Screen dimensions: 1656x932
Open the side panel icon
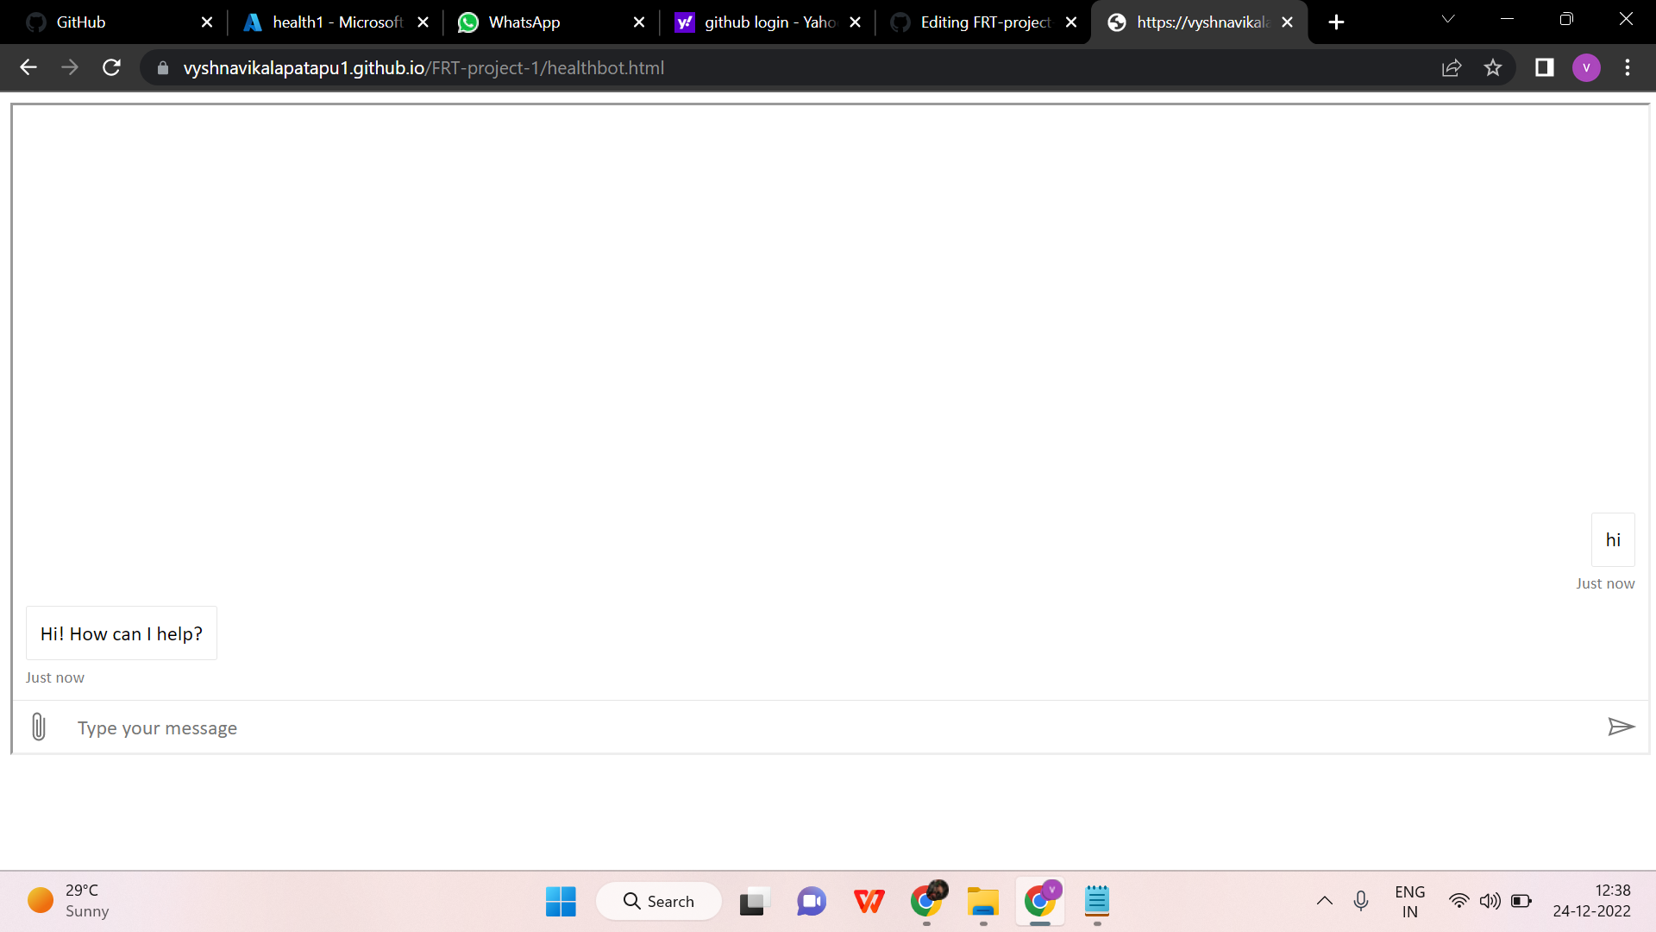pos(1544,67)
